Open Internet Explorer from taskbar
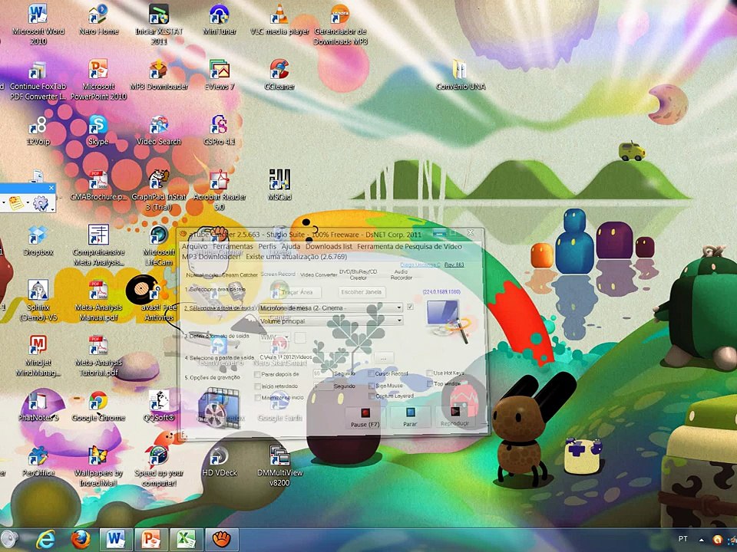Screen dimensions: 737x552 tap(45, 539)
